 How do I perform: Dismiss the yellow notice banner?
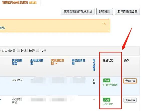click(105, 24)
